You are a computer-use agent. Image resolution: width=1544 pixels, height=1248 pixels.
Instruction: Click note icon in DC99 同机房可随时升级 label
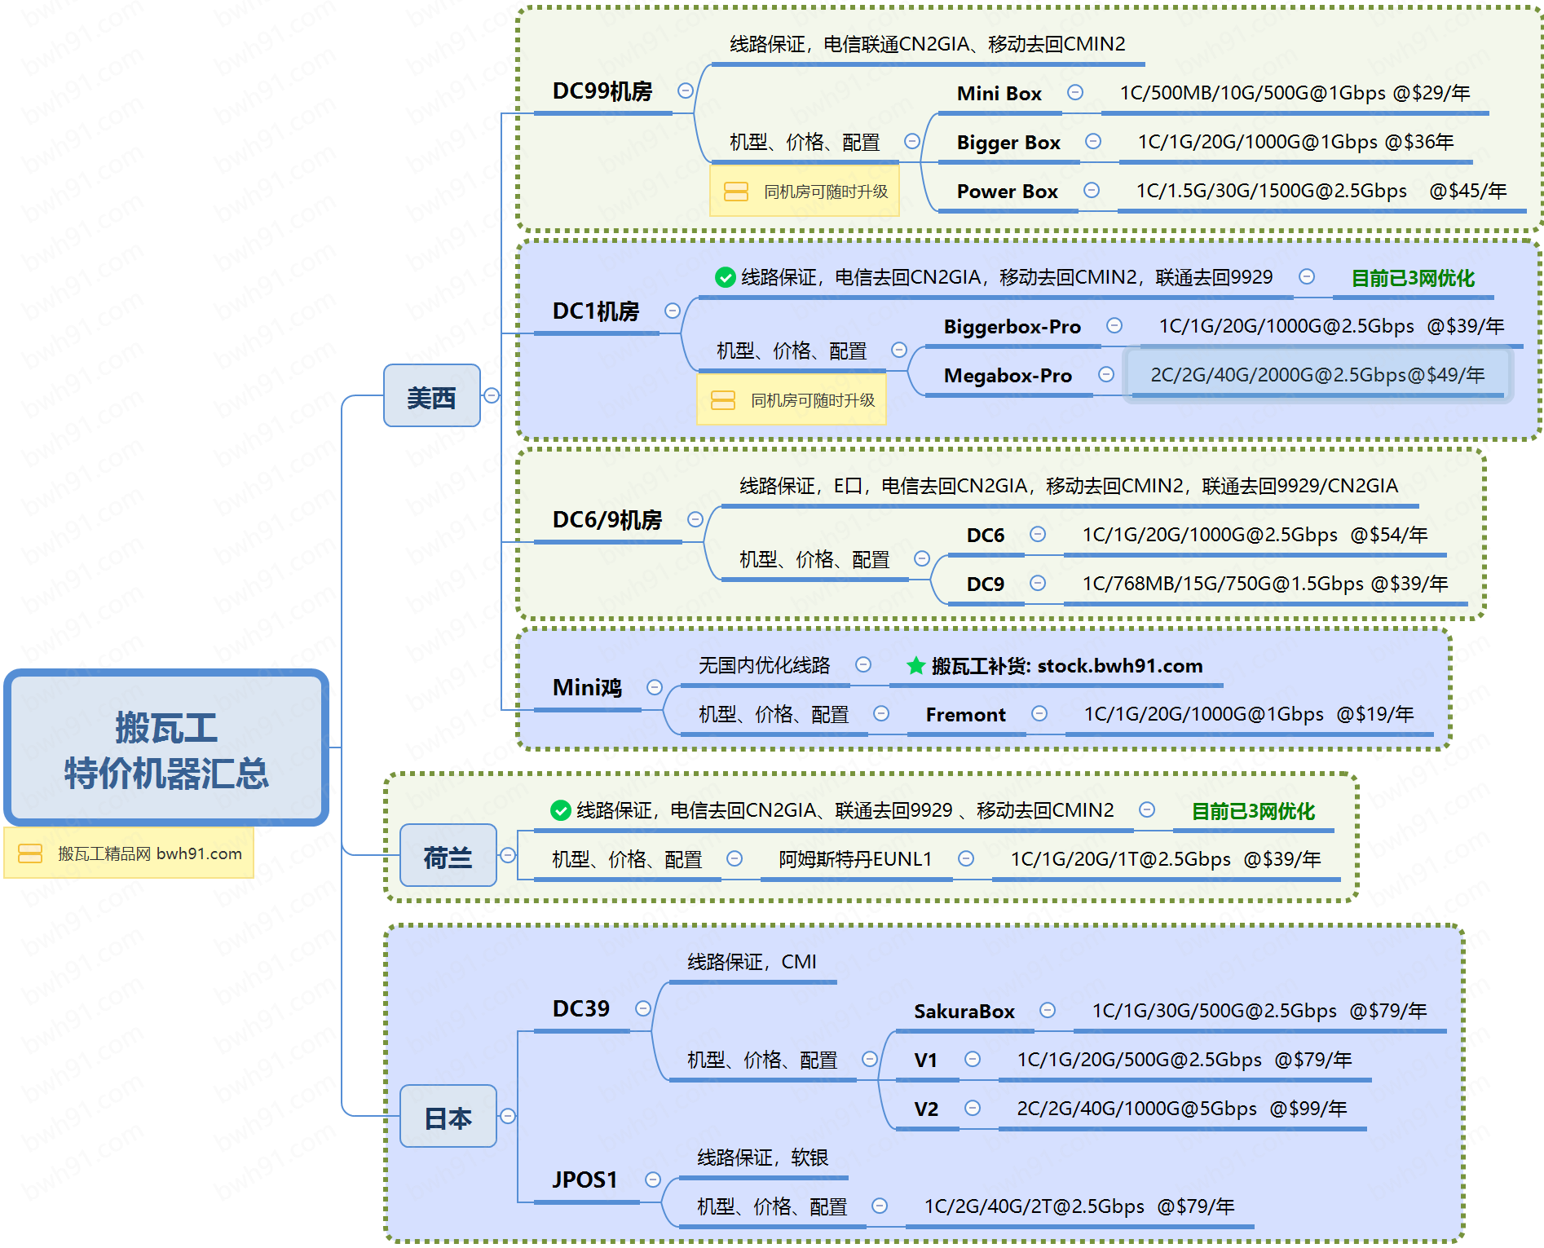pos(735,192)
